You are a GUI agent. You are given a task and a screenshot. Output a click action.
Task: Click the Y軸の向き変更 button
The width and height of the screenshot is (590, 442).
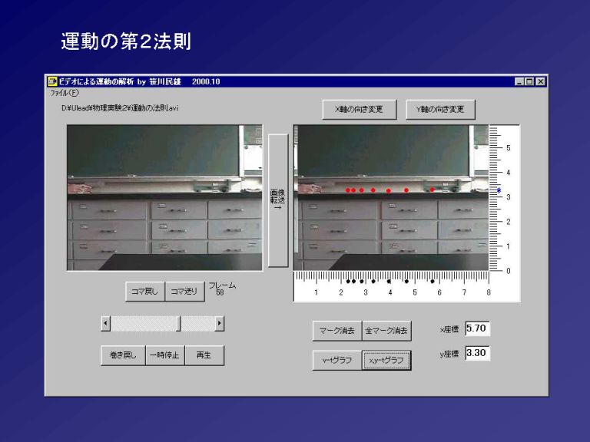coord(440,110)
